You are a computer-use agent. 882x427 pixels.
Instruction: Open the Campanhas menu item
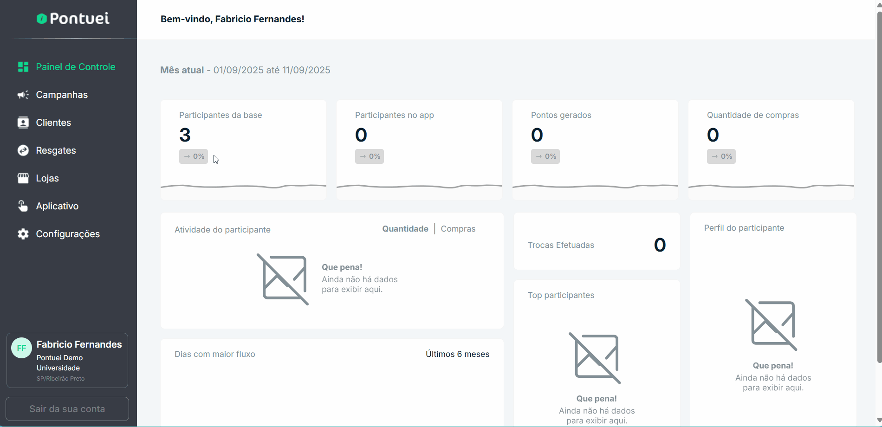pyautogui.click(x=62, y=95)
